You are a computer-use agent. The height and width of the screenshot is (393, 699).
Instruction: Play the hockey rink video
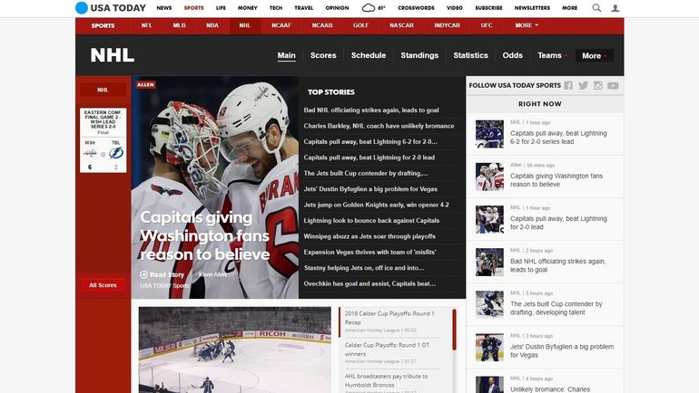click(x=235, y=350)
